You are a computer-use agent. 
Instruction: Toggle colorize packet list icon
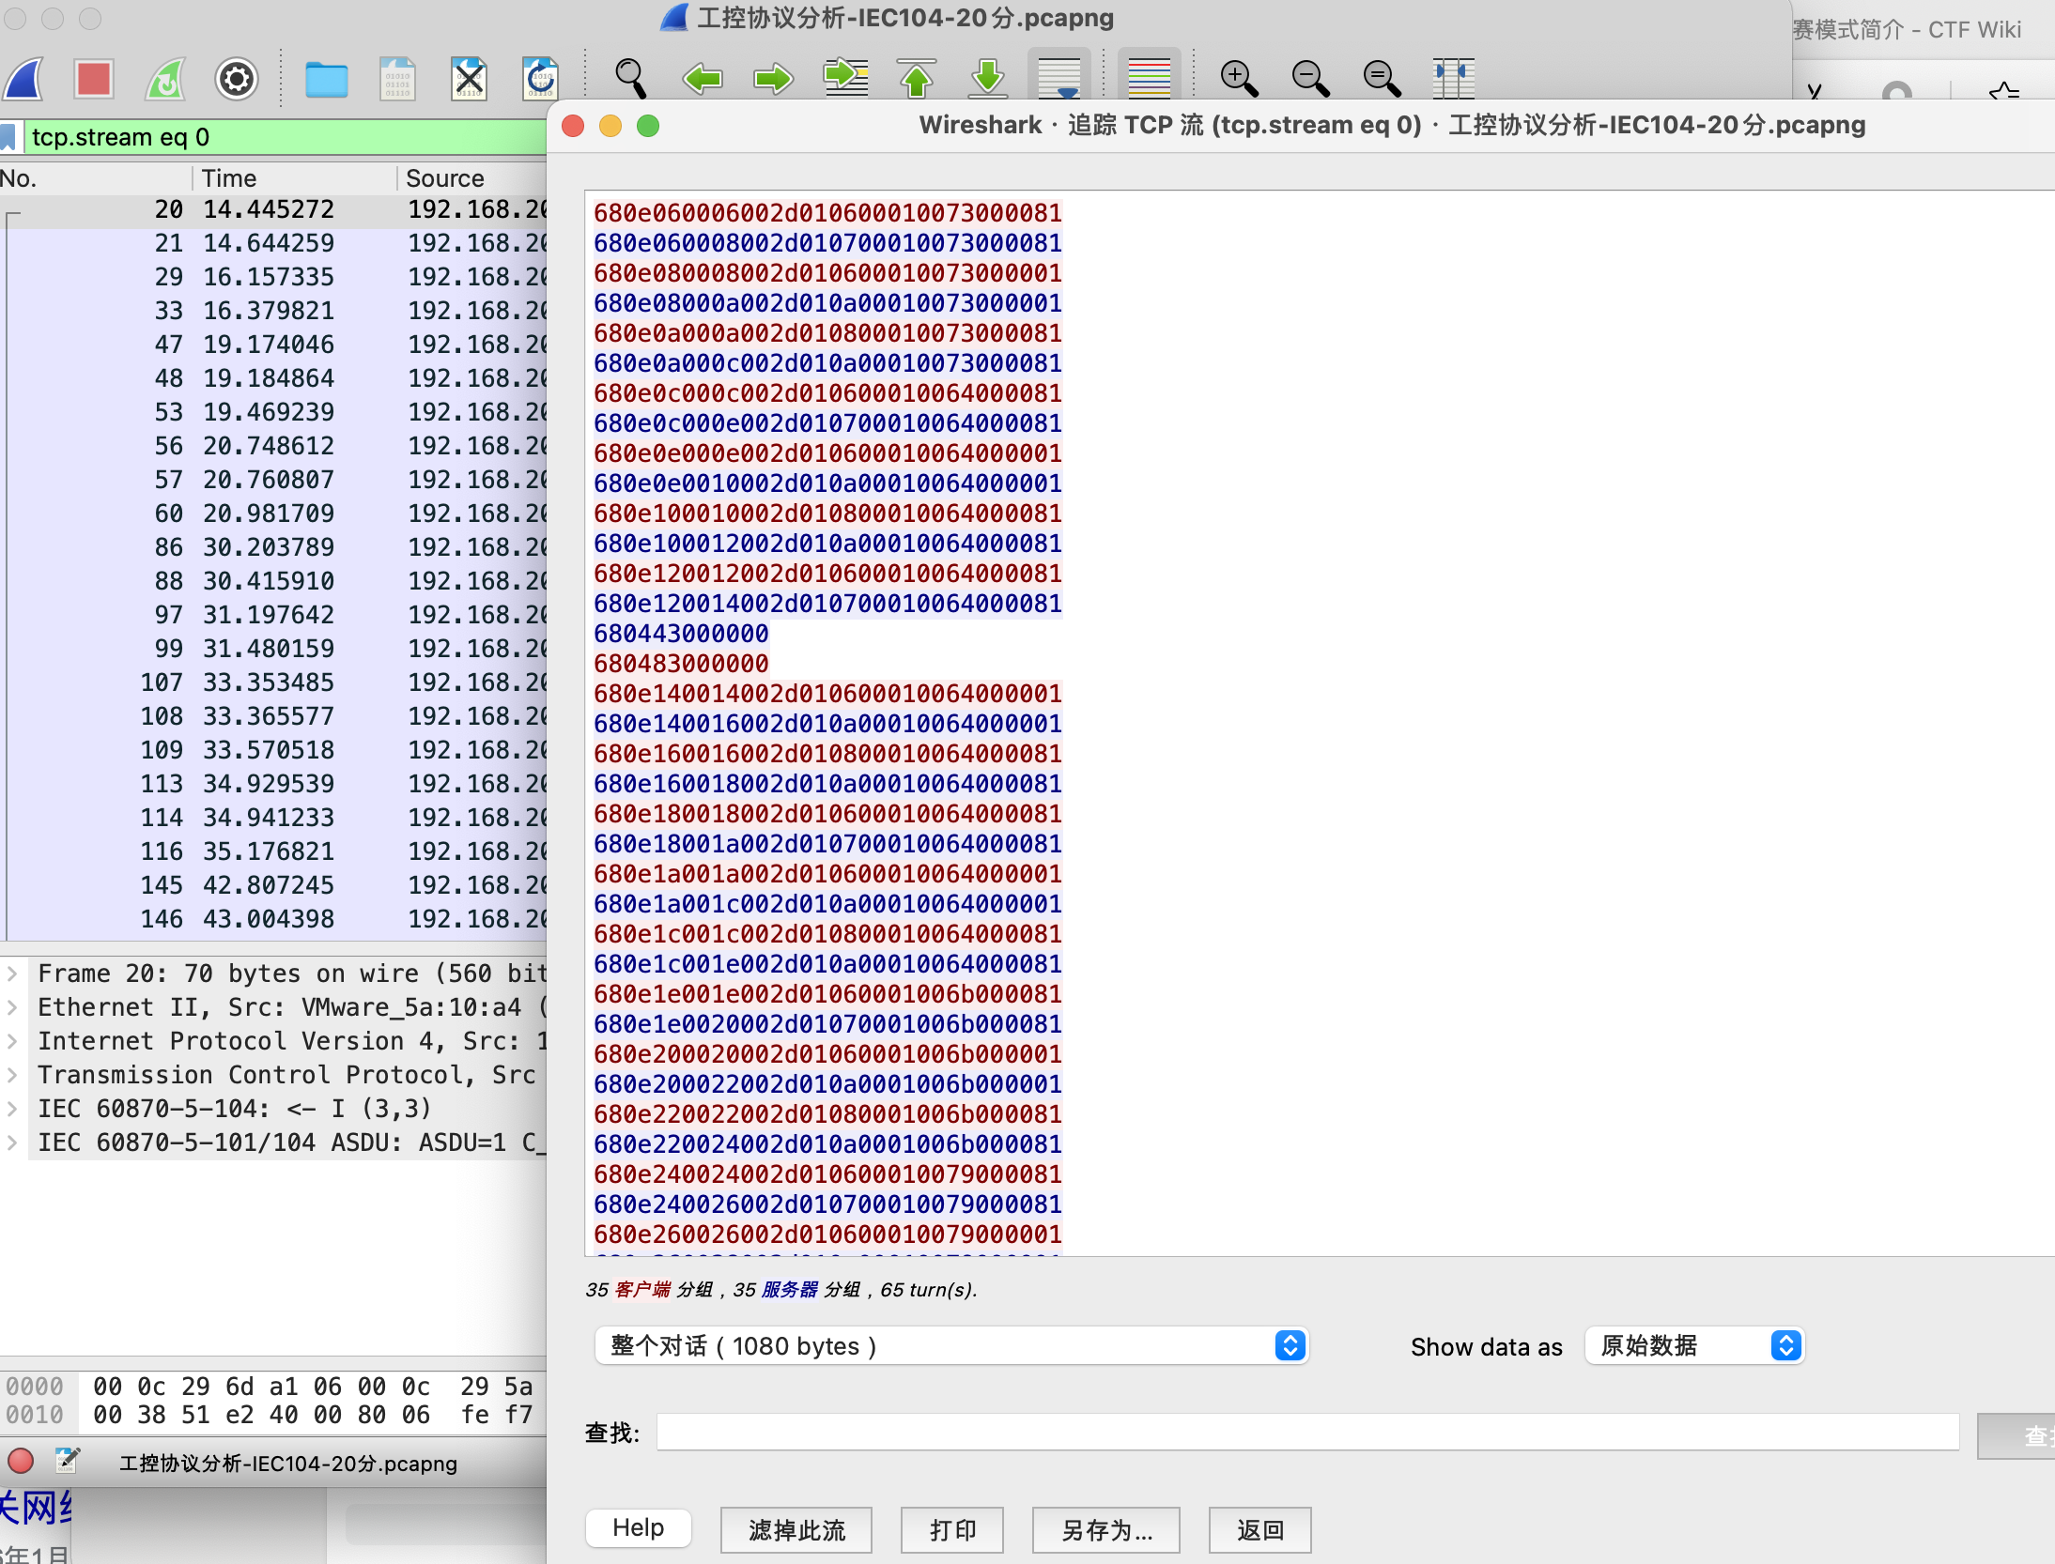(x=1149, y=79)
